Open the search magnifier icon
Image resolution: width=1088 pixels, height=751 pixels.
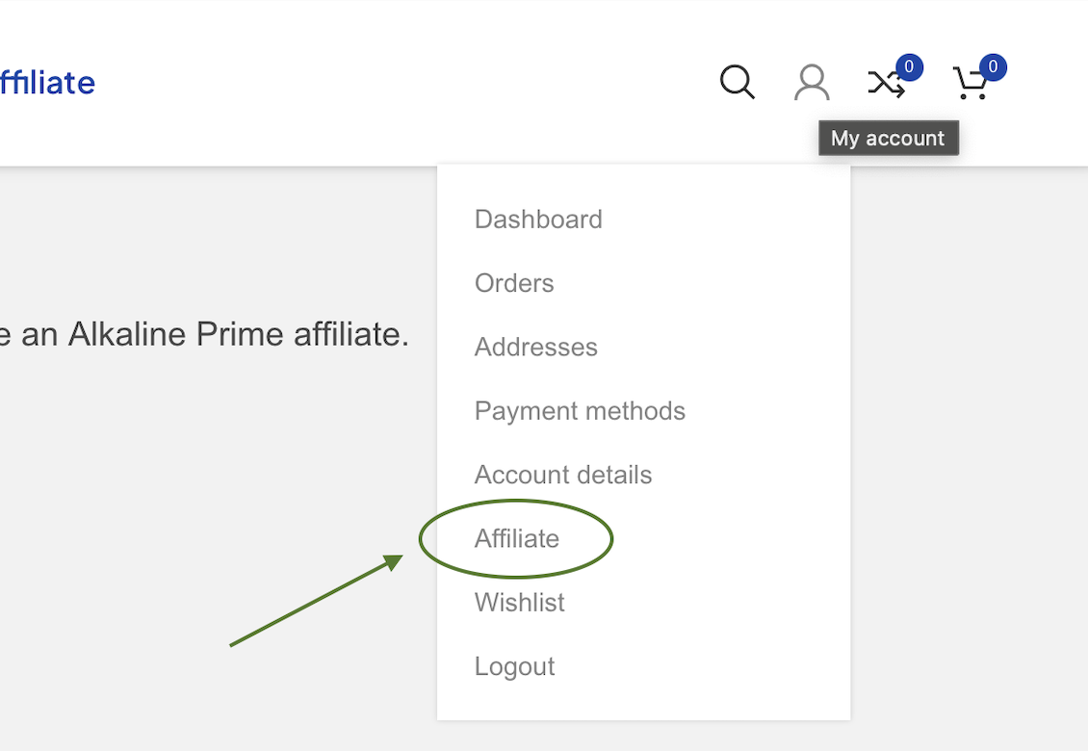[737, 82]
